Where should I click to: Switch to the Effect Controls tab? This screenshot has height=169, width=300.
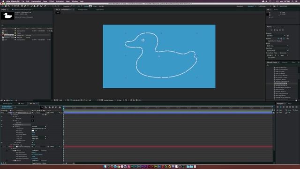pyautogui.click(x=23, y=9)
